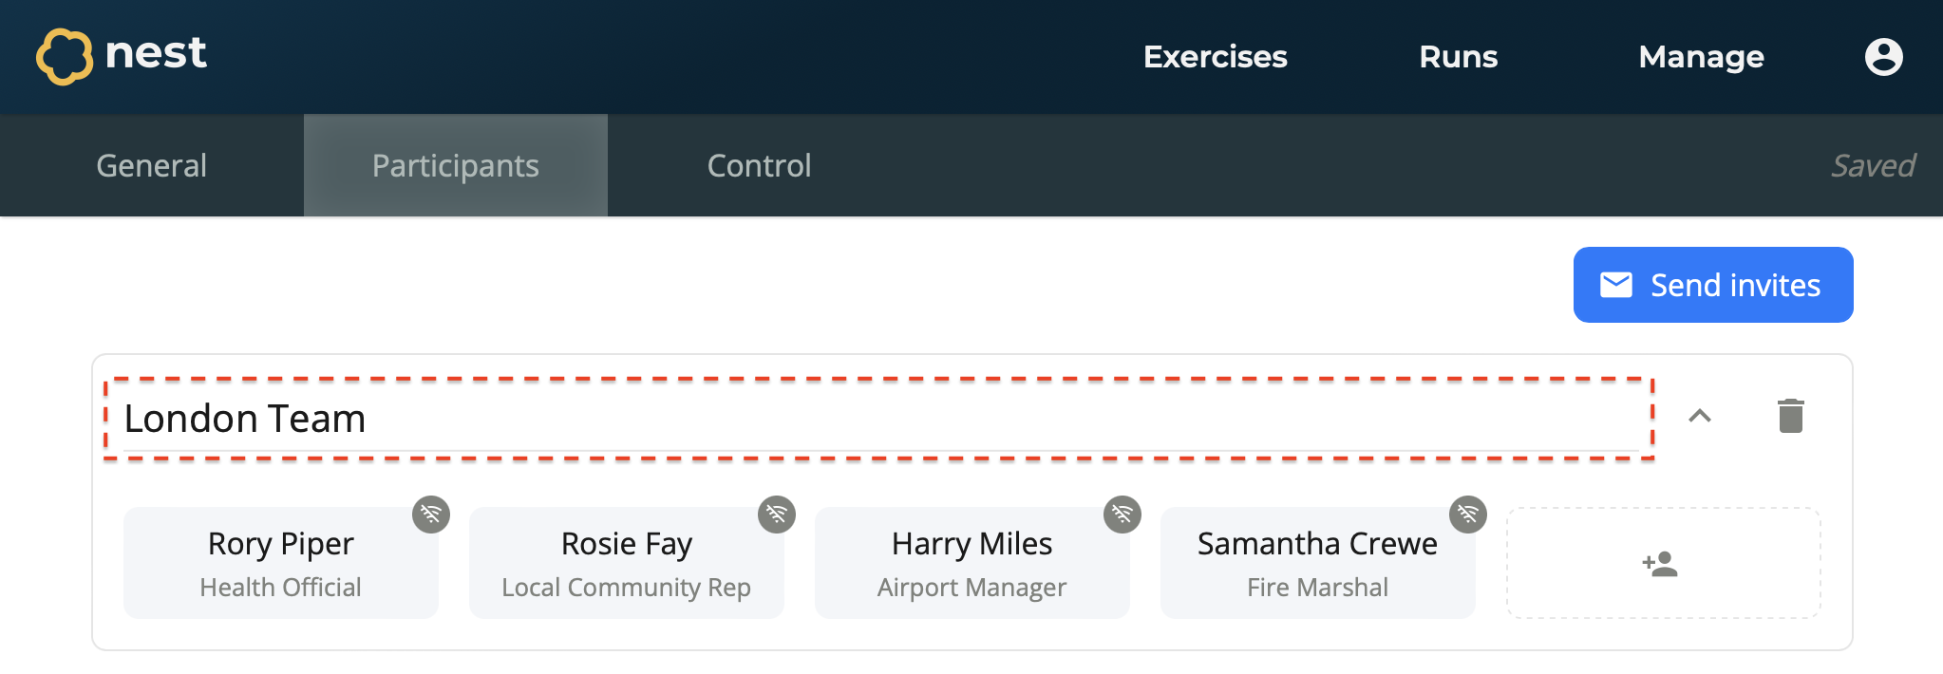This screenshot has height=674, width=1943.
Task: Select the Harry Miles Airport Manager card
Action: pyautogui.click(x=971, y=564)
